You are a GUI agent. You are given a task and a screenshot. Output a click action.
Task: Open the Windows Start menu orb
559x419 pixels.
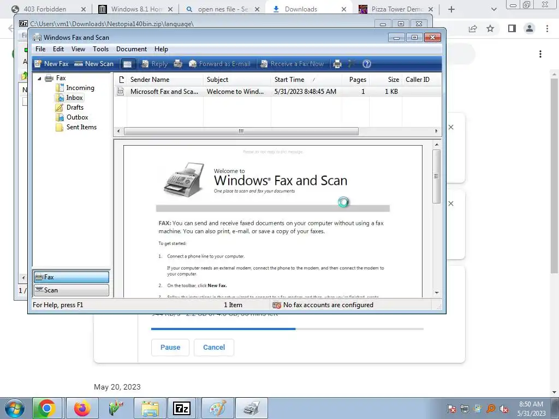coord(15,408)
